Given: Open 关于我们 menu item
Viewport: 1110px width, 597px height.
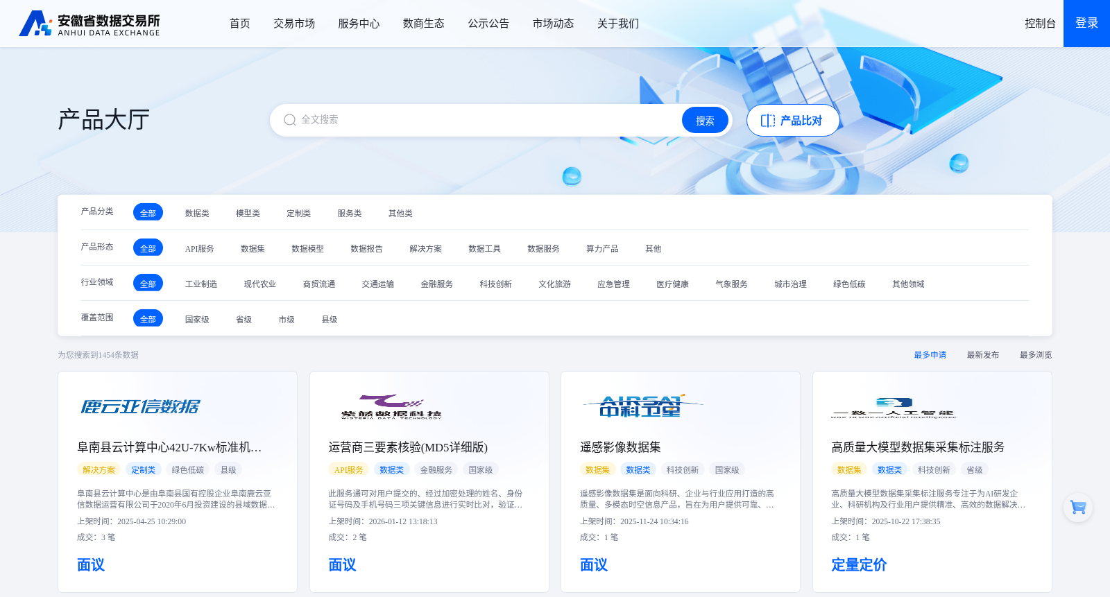Looking at the screenshot, I should coord(618,24).
